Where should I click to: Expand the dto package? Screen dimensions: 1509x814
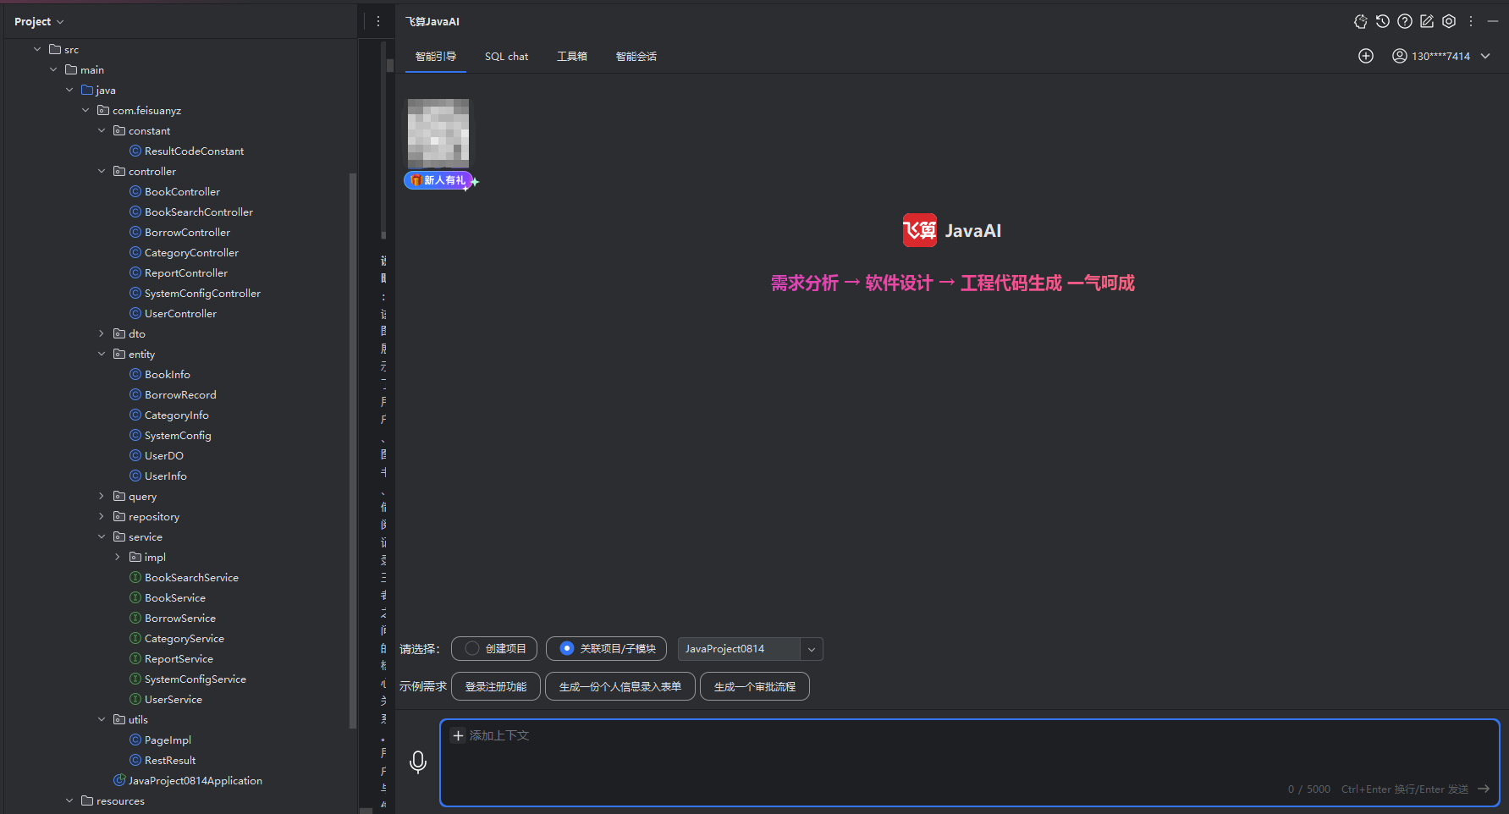coord(102,333)
